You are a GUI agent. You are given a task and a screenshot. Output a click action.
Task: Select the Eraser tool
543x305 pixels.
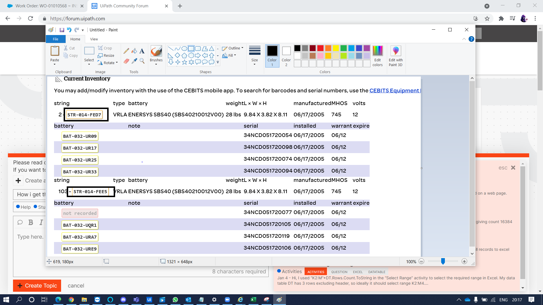pyautogui.click(x=126, y=61)
